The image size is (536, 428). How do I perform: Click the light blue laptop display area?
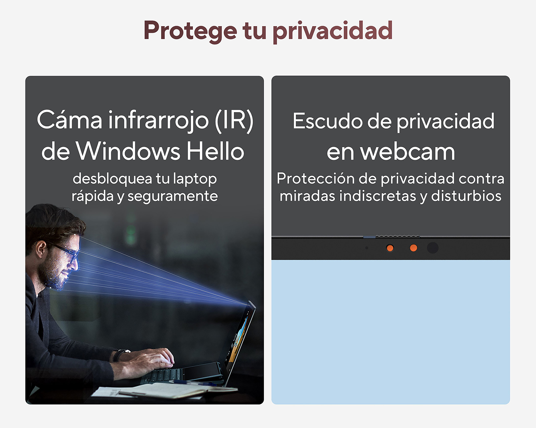coord(391,332)
